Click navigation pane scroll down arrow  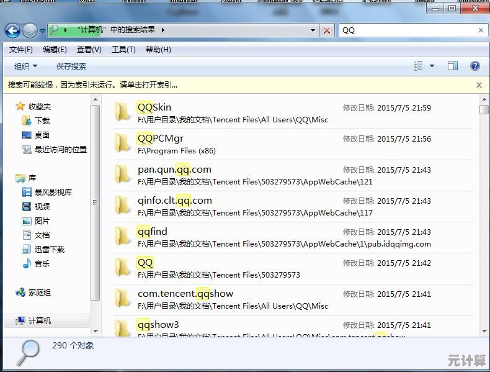96,332
